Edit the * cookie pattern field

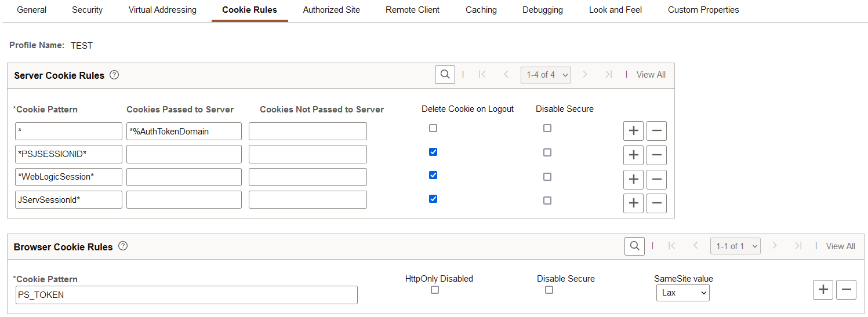(68, 131)
